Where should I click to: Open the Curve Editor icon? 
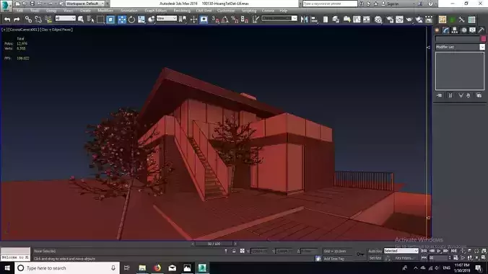pos(357,19)
